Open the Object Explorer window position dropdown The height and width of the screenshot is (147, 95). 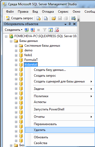pyautogui.click(x=66, y=24)
